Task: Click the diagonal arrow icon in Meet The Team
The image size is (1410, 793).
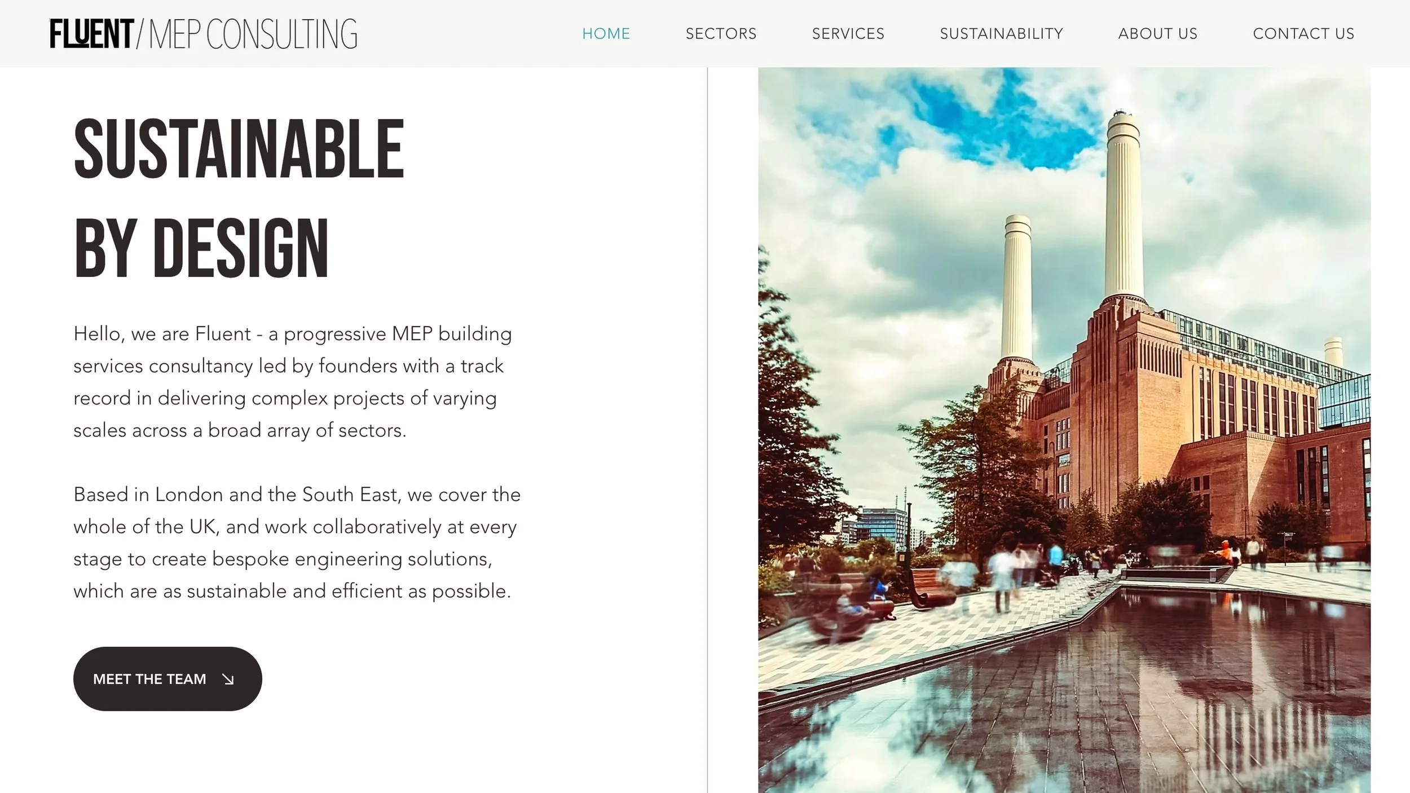Action: [x=228, y=679]
